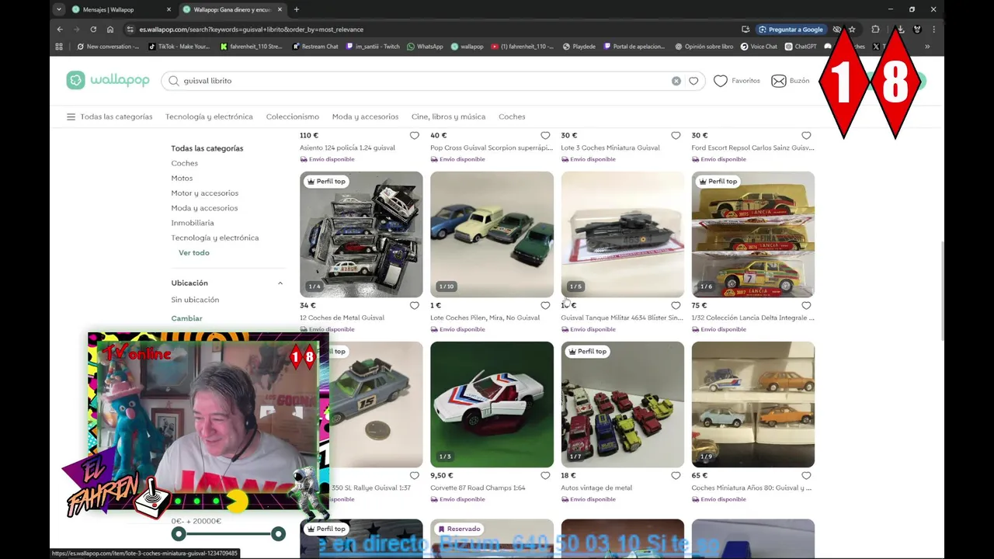Open the TikTok - Make Your... bookmark
Viewport: 994px width, 559px height.
pos(179,47)
